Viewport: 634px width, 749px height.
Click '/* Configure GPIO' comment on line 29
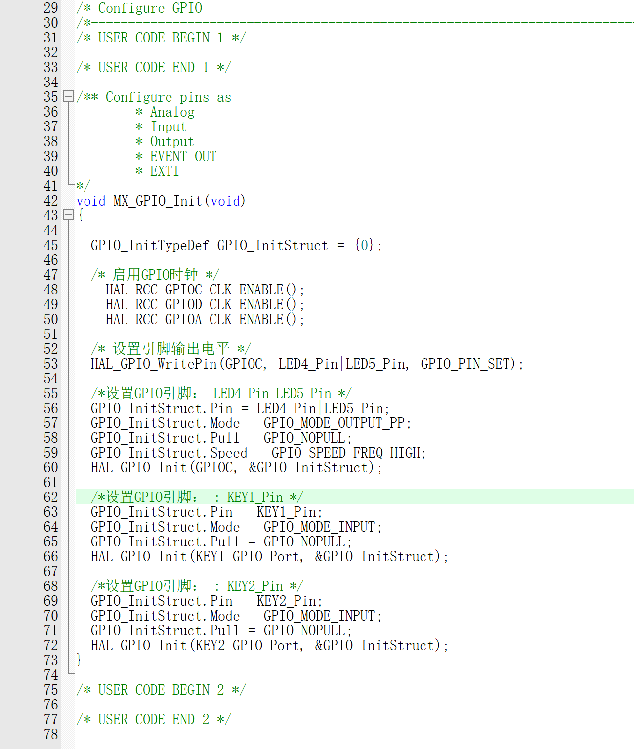pyautogui.click(x=139, y=8)
